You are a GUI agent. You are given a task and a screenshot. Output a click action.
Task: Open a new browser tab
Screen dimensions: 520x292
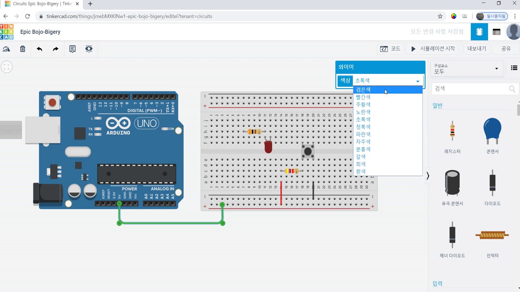pyautogui.click(x=90, y=4)
